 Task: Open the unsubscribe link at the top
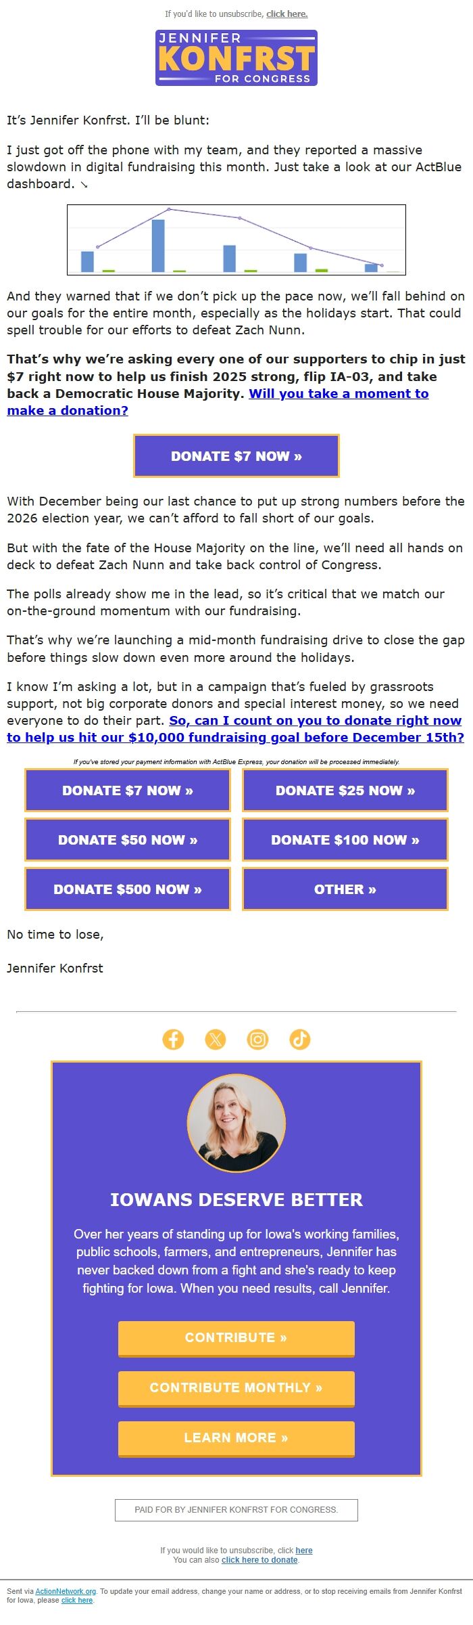point(287,14)
